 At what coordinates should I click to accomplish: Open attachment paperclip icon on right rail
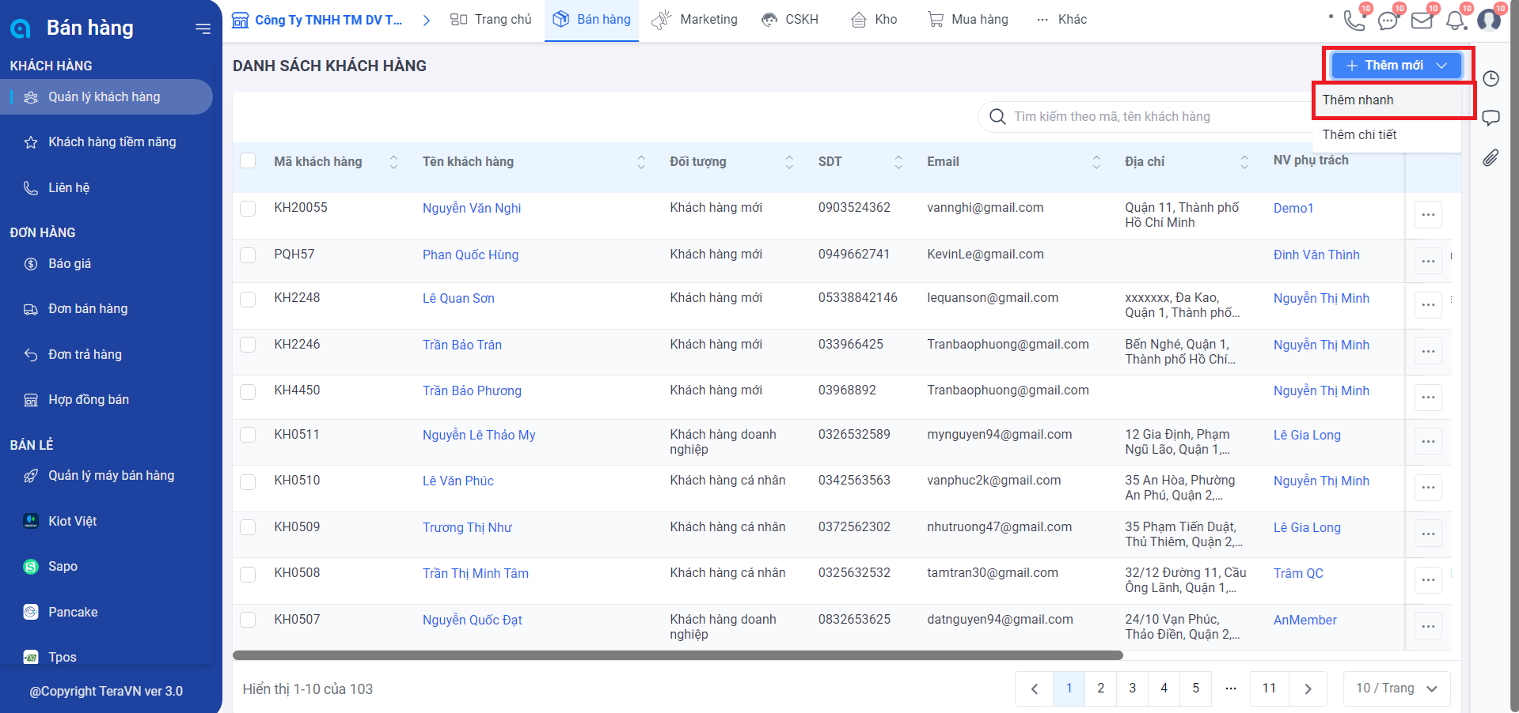(x=1491, y=157)
